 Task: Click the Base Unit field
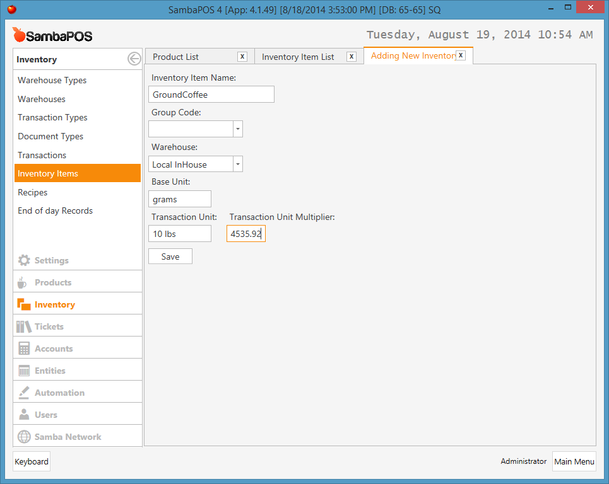click(180, 199)
